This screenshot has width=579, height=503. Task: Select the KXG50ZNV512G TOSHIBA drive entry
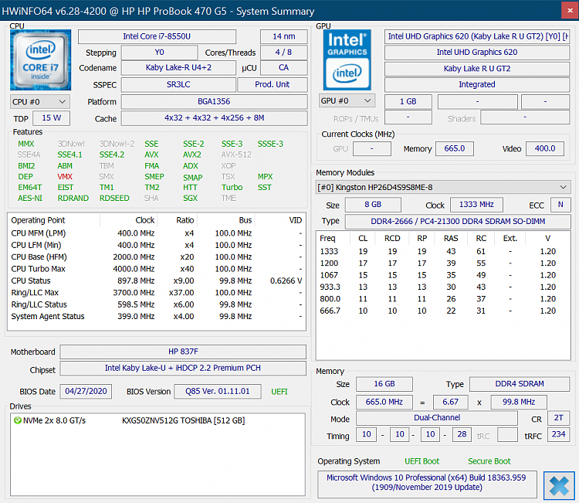click(x=183, y=420)
